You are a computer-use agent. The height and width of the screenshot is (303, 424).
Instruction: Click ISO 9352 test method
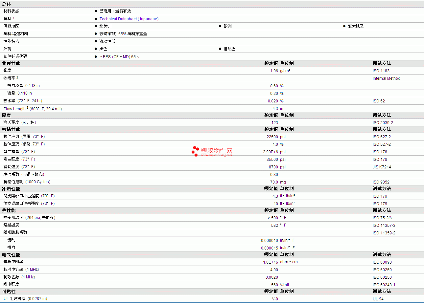pos(381,182)
